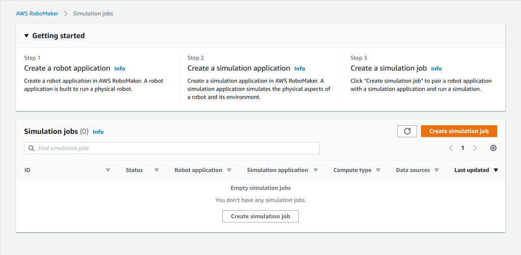Open Info link beside Simulation jobs heading
This screenshot has height=255, width=521.
98,132
